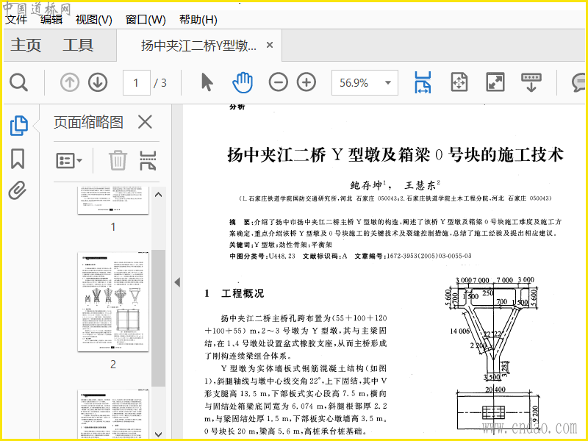Image resolution: width=588 pixels, height=441 pixels.
Task: Close the page thumbnails panel
Action: (x=145, y=122)
